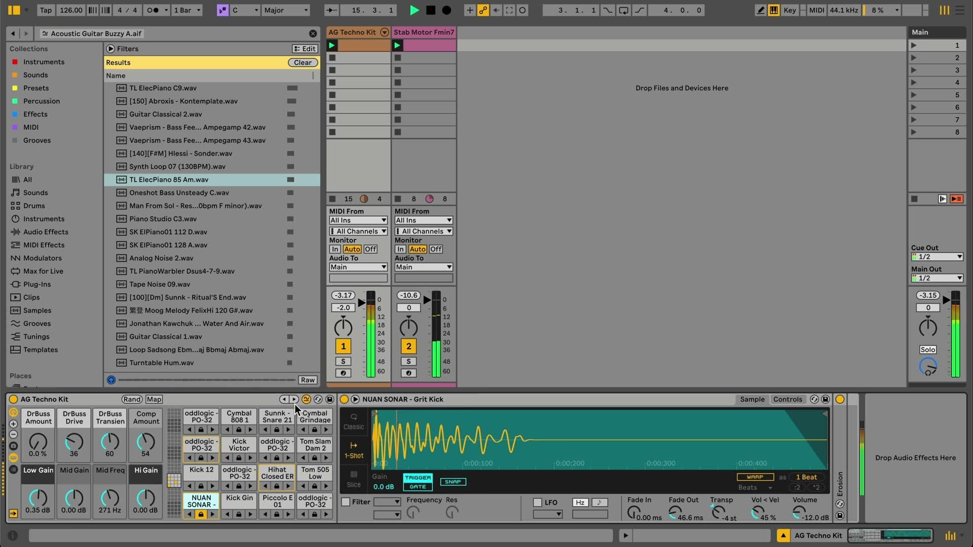973x547 pixels.
Task: Start playback with the transport Play button
Action: click(x=414, y=10)
